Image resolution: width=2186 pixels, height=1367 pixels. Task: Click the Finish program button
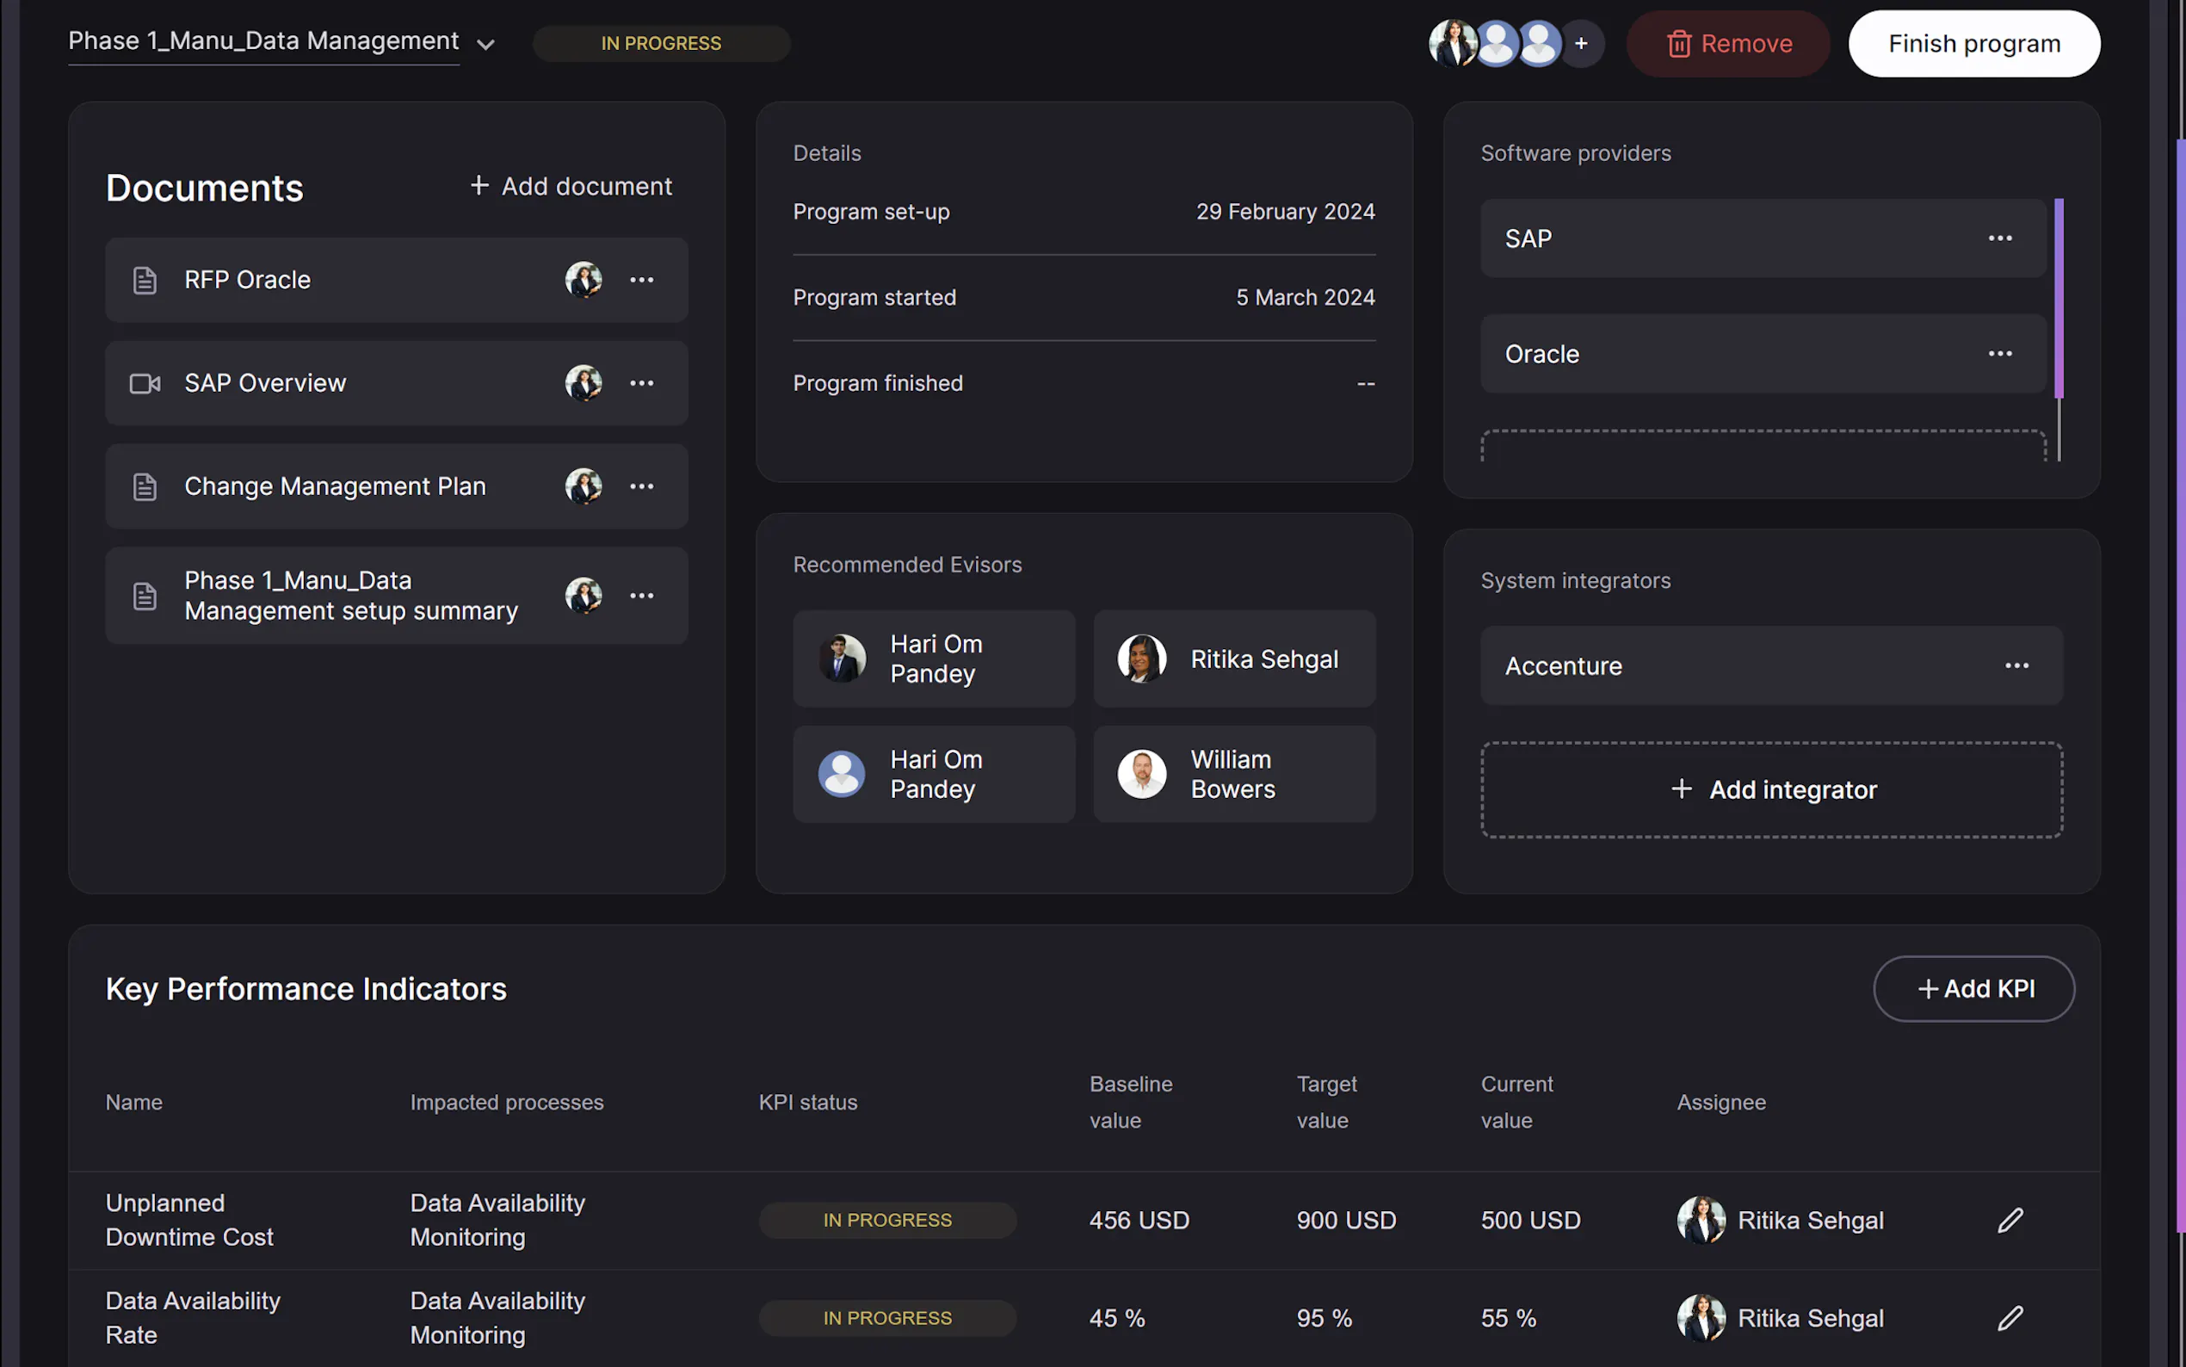[1973, 43]
